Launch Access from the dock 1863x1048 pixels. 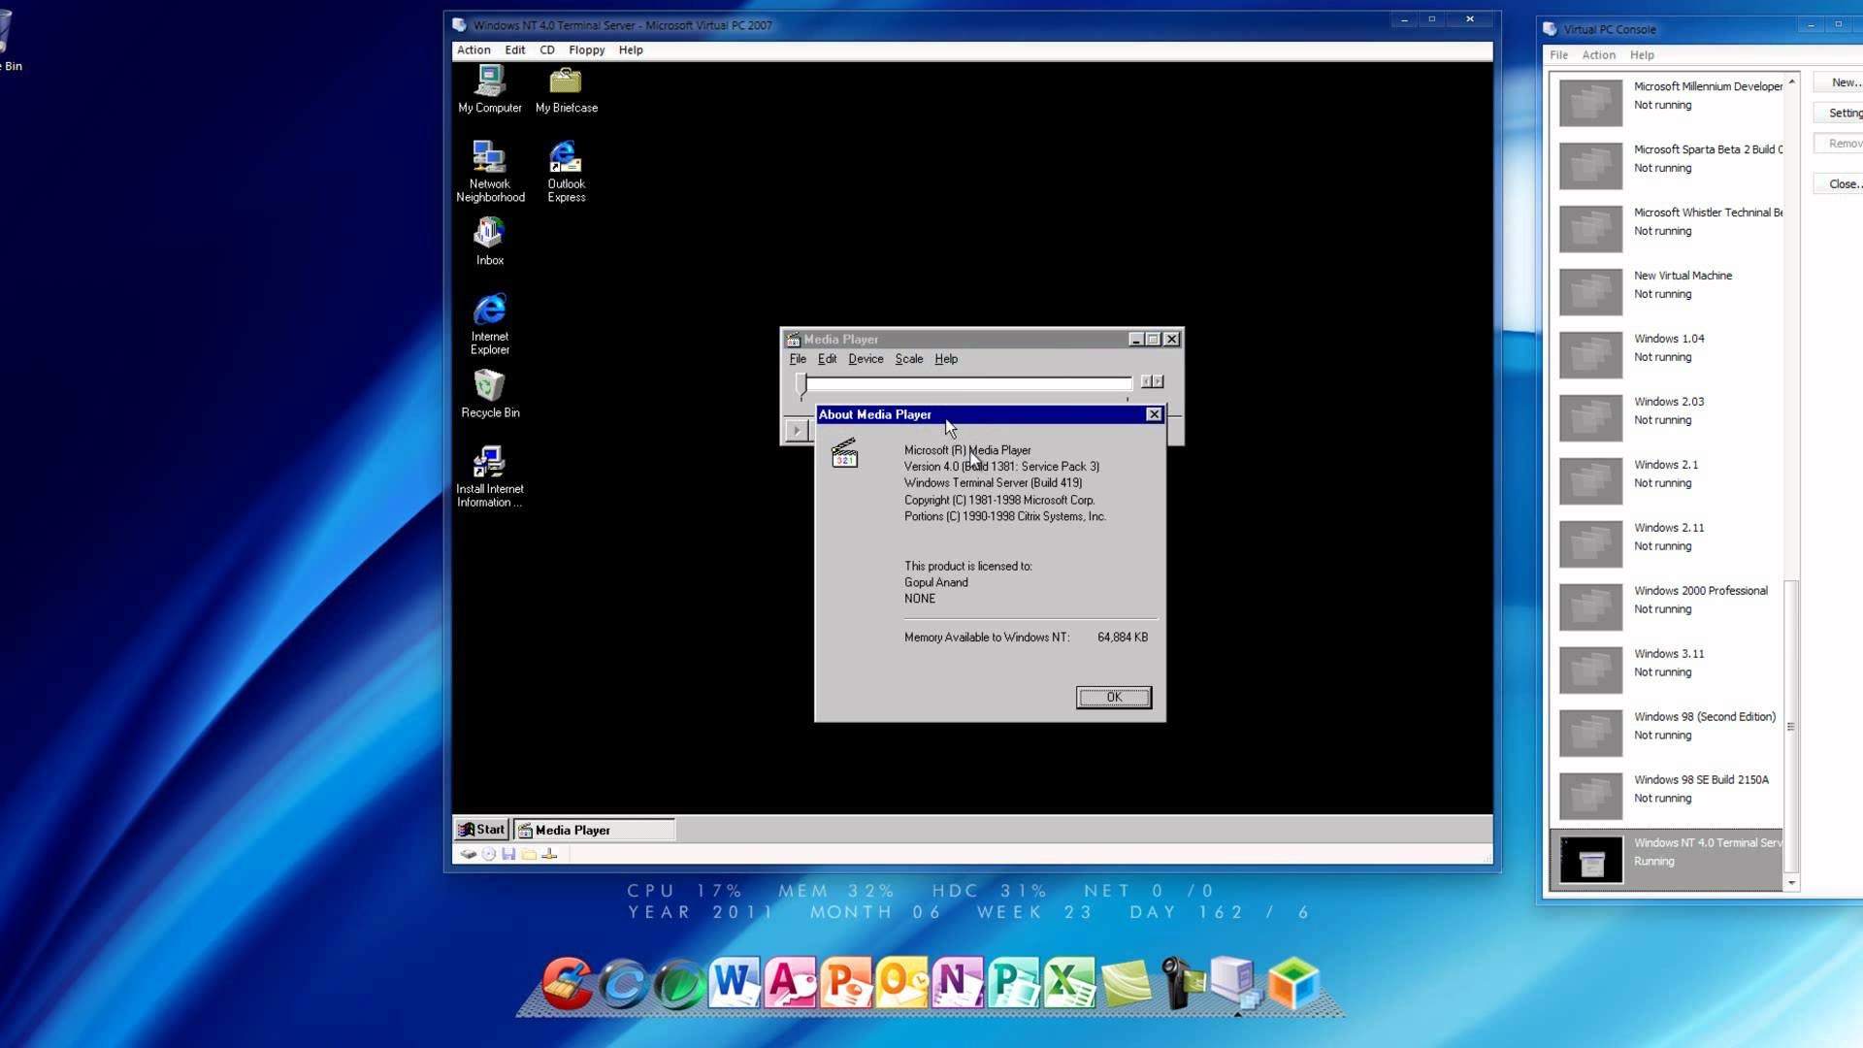[791, 983]
